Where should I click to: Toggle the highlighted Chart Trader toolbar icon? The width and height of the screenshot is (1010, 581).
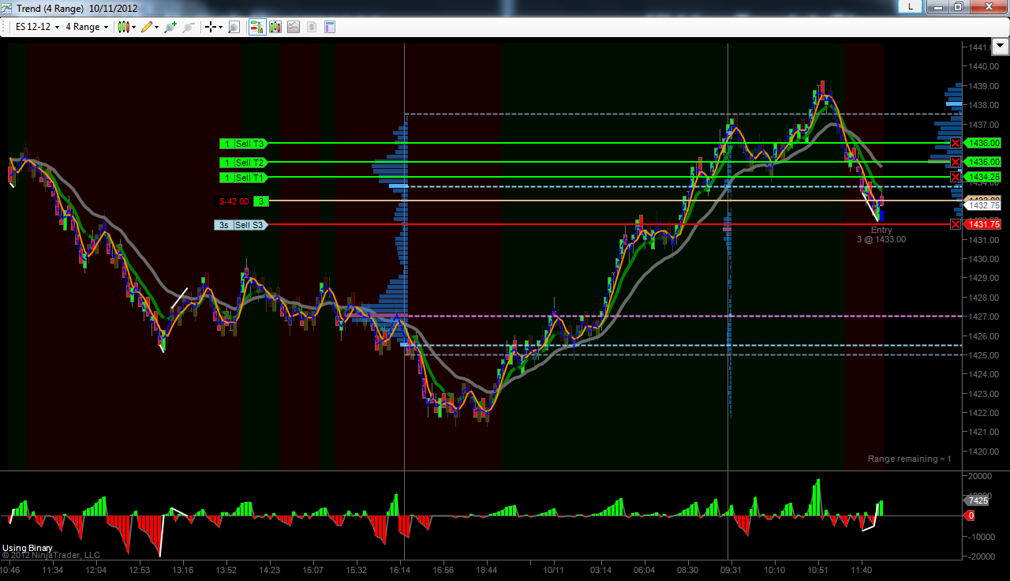tap(257, 27)
